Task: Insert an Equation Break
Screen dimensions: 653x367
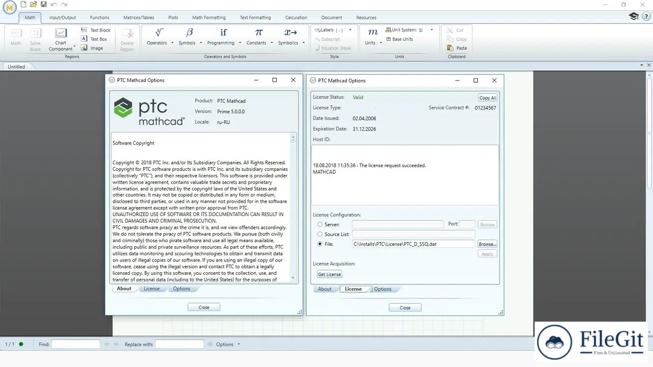Action: coord(333,48)
